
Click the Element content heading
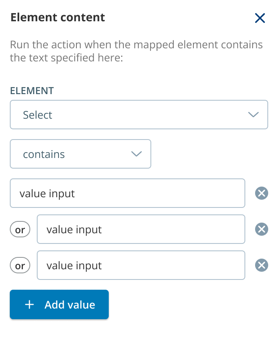(58, 18)
